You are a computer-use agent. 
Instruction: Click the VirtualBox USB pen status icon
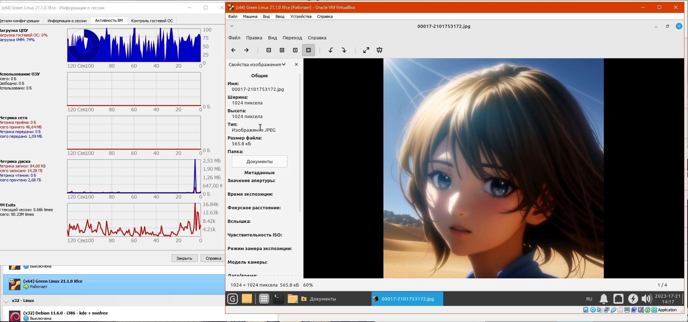click(x=613, y=310)
